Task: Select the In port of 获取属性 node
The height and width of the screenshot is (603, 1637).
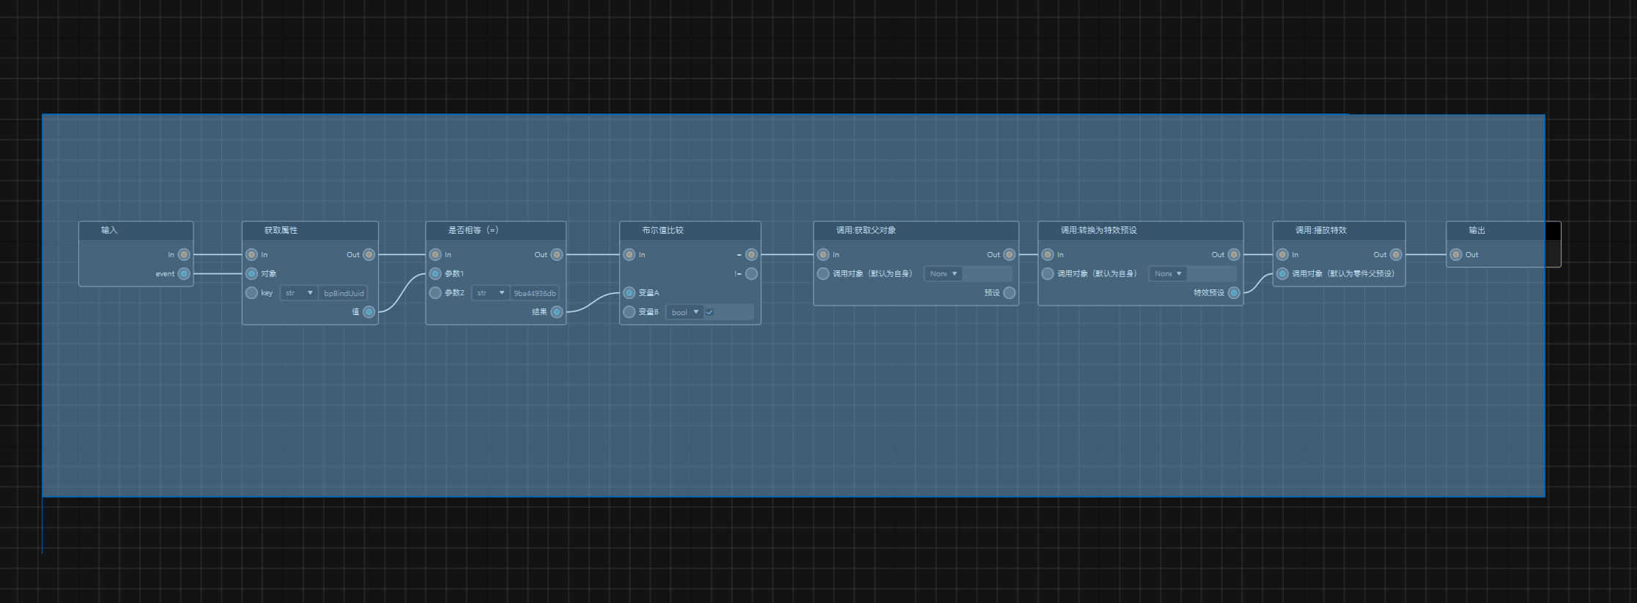Action: click(252, 254)
